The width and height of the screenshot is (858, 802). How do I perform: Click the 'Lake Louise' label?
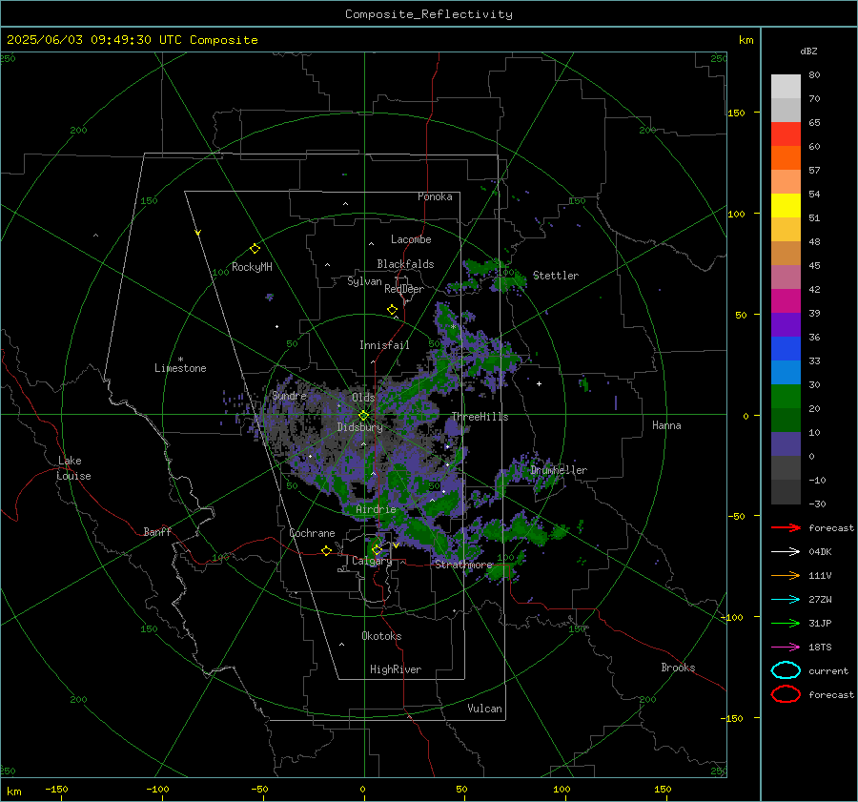tap(73, 468)
